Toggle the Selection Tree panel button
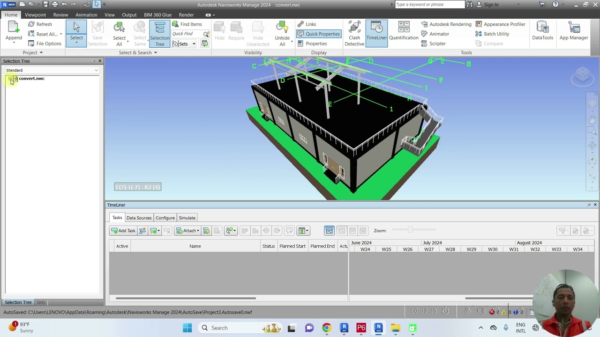Image resolution: width=600 pixels, height=337 pixels. click(160, 34)
